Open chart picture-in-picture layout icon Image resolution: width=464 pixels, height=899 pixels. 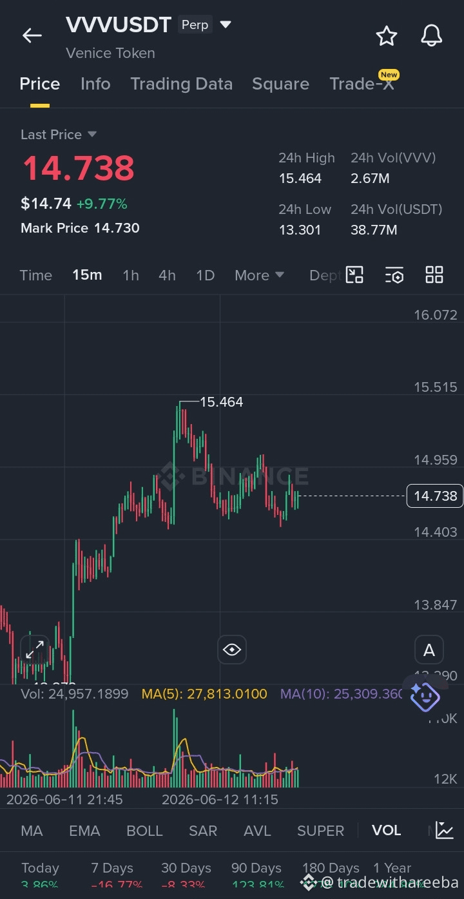pyautogui.click(x=354, y=275)
